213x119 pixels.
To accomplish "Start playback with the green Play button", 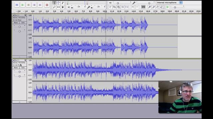I will coord(23,5).
